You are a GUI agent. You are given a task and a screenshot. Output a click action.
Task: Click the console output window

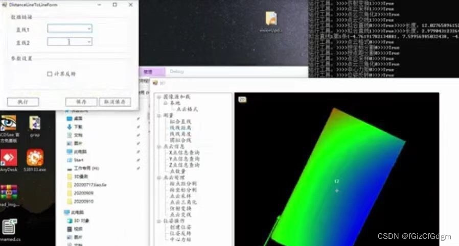tap(383, 39)
